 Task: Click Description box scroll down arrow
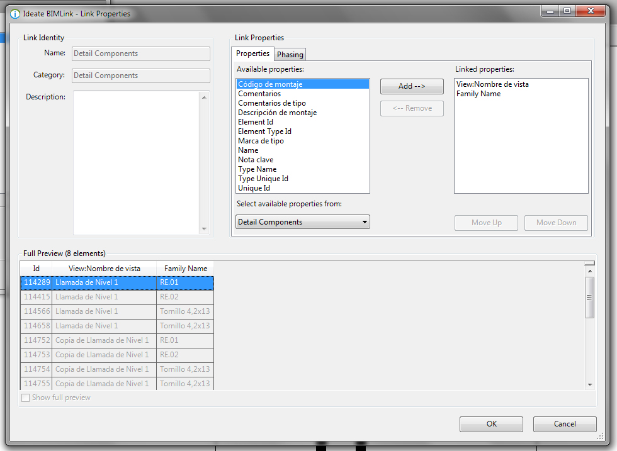click(x=204, y=228)
